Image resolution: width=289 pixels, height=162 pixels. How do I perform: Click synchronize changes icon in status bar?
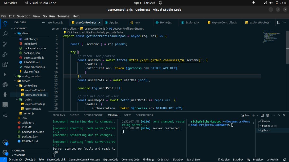click(x=20, y=160)
